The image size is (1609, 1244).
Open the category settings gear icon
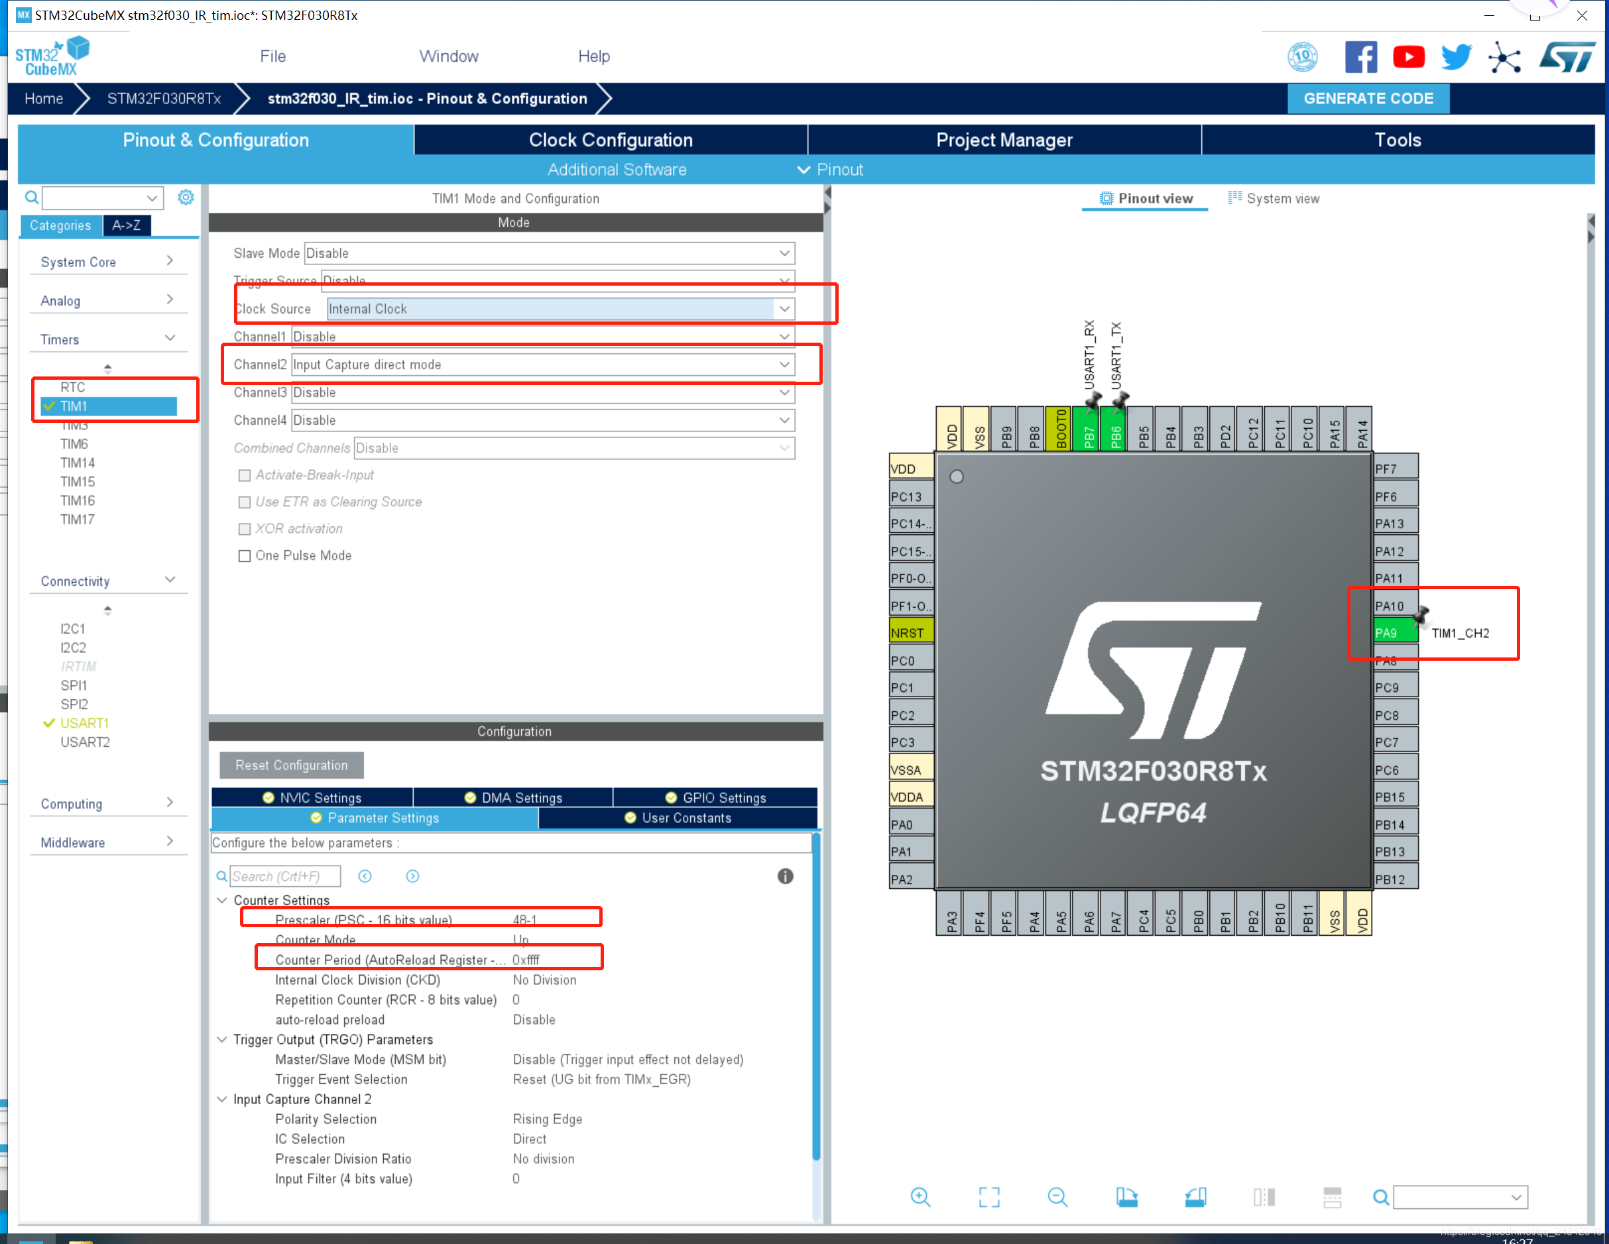pos(186,198)
